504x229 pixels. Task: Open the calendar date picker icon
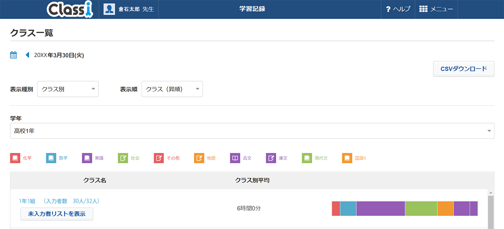(14, 55)
